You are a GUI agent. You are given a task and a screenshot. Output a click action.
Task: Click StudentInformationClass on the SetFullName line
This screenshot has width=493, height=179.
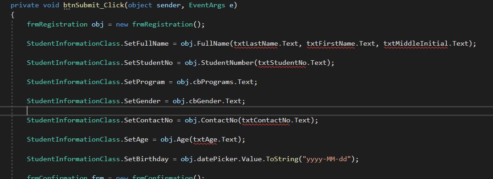click(x=73, y=43)
